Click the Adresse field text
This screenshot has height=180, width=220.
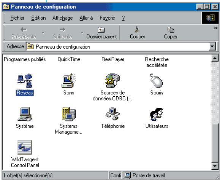tap(63, 47)
